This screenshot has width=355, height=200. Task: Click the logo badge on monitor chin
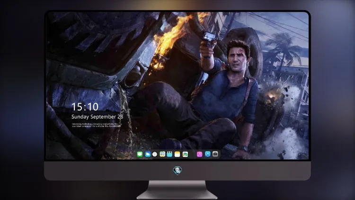177,171
